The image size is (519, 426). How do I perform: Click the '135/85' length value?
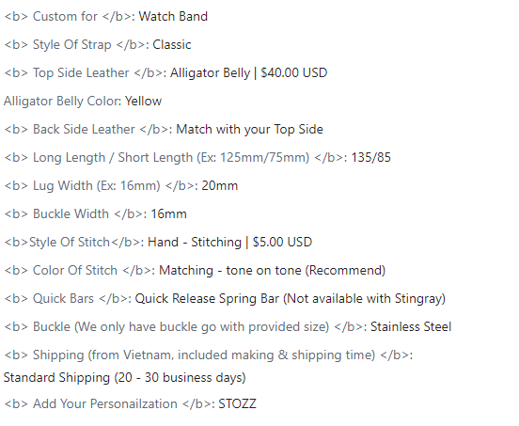(x=370, y=157)
